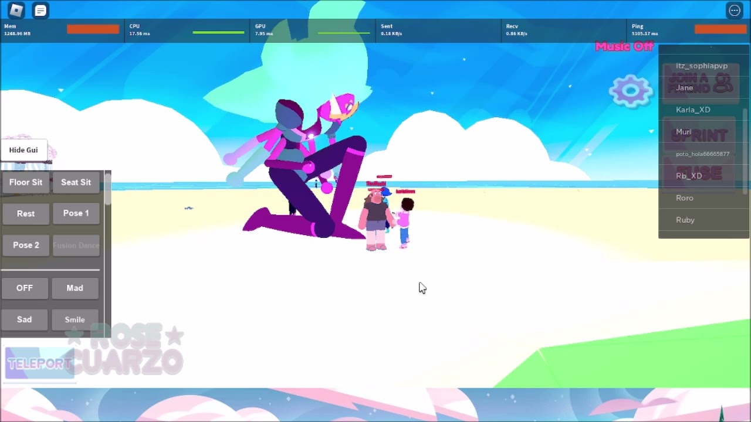Select the Rest pose button
Screen dimensions: 751x422
[x=26, y=214]
